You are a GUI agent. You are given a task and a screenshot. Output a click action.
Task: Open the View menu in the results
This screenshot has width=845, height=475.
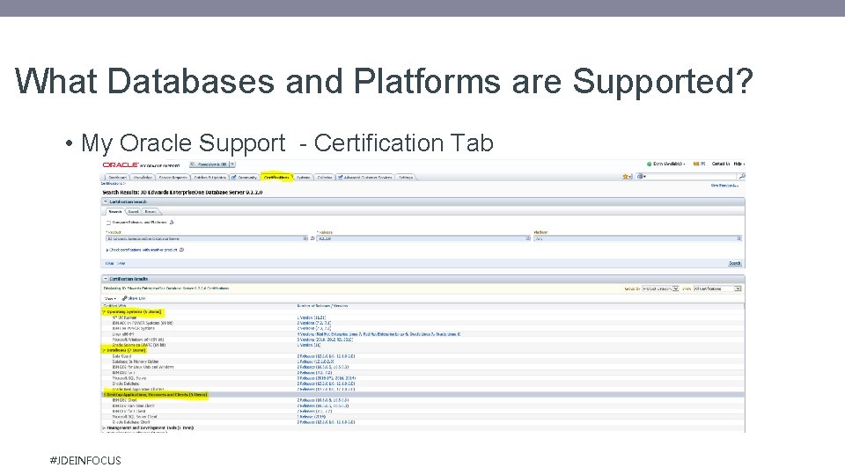pos(110,298)
